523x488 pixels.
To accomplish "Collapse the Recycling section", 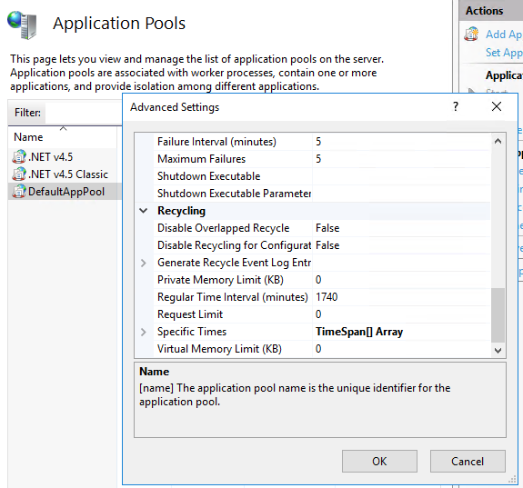I will pos(144,211).
